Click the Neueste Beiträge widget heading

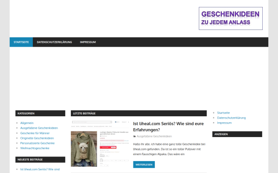pyautogui.click(x=40, y=160)
